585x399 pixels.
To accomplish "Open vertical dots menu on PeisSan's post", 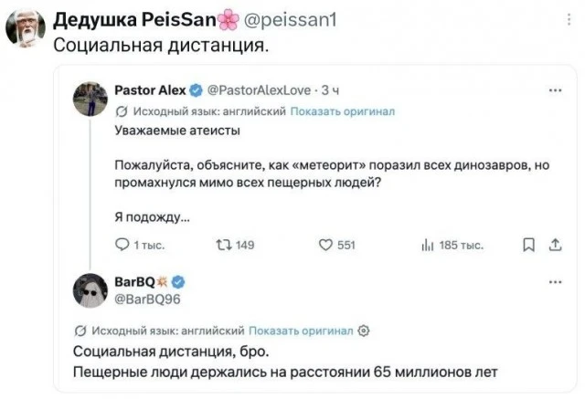I will [x=569, y=19].
